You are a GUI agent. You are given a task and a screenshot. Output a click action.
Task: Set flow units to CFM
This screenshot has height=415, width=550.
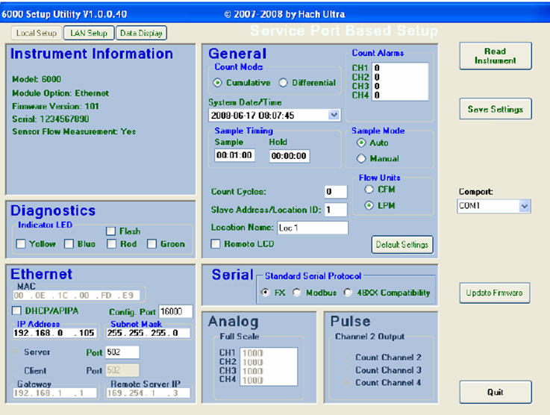(369, 190)
